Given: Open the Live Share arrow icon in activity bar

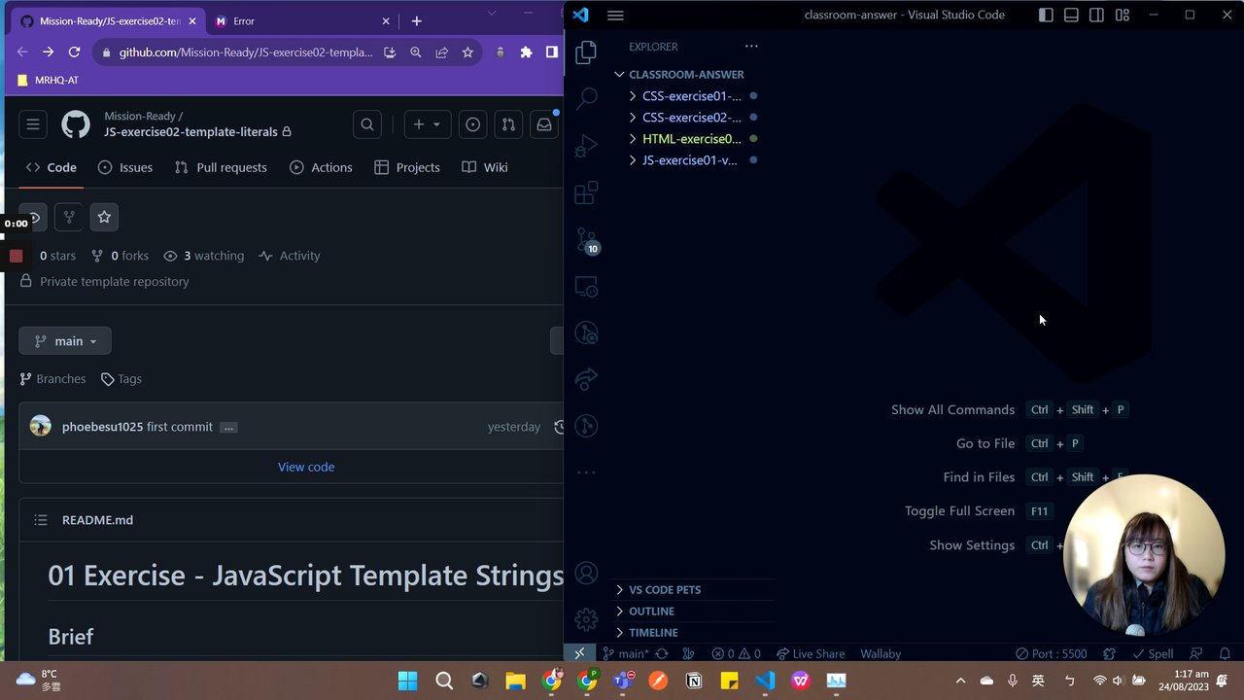Looking at the screenshot, I should coord(586,379).
